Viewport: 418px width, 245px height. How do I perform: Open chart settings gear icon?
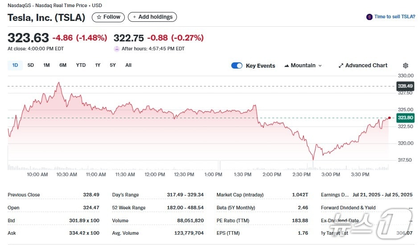(406, 65)
